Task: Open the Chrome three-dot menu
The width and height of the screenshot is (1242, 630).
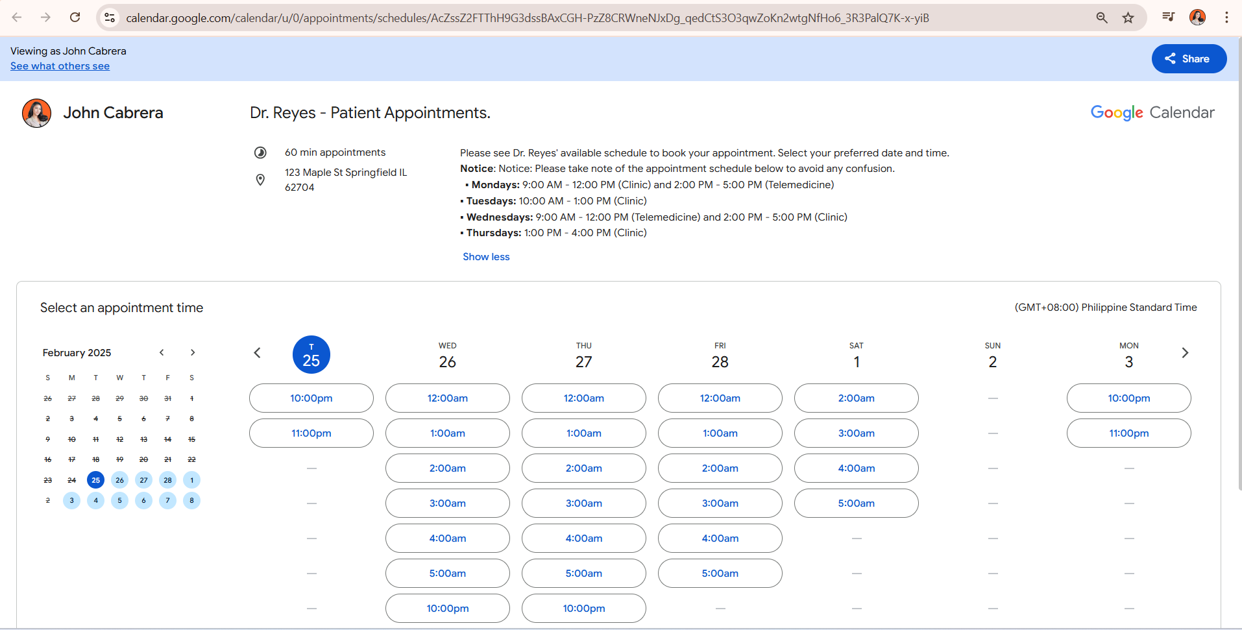Action: [1226, 18]
